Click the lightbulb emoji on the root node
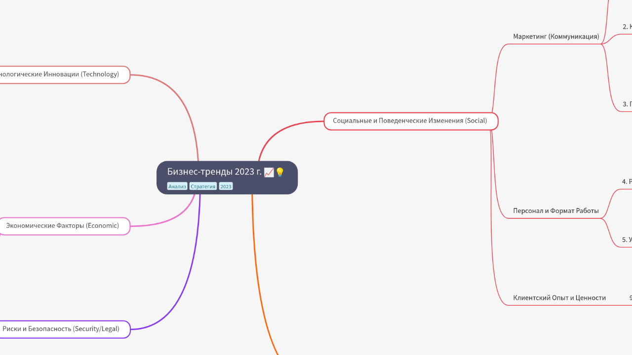Viewport: 632px width, 355px height. pyautogui.click(x=279, y=173)
